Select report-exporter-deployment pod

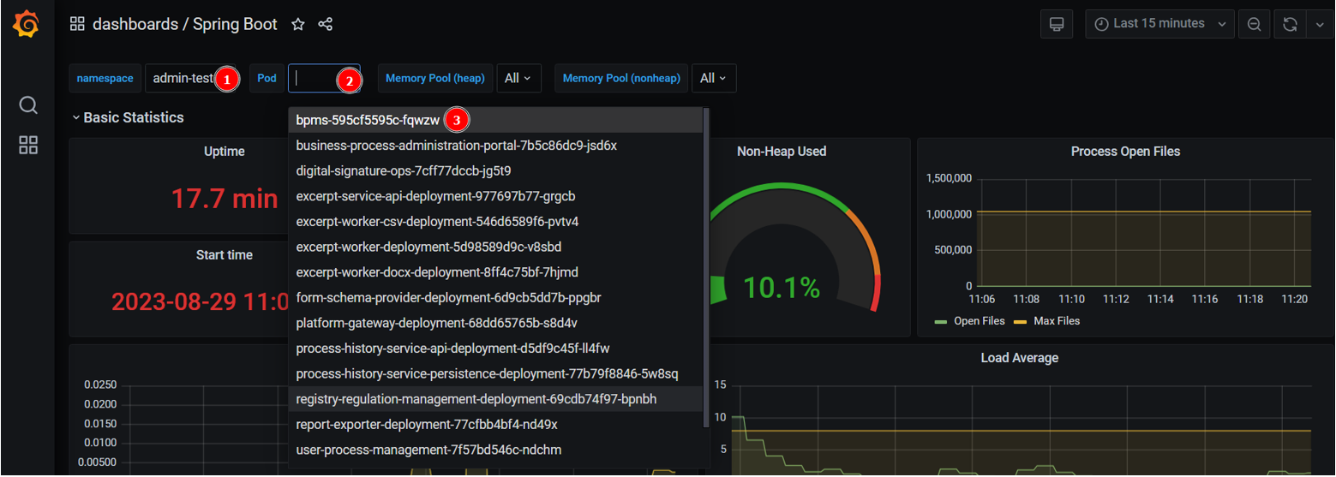[495, 425]
